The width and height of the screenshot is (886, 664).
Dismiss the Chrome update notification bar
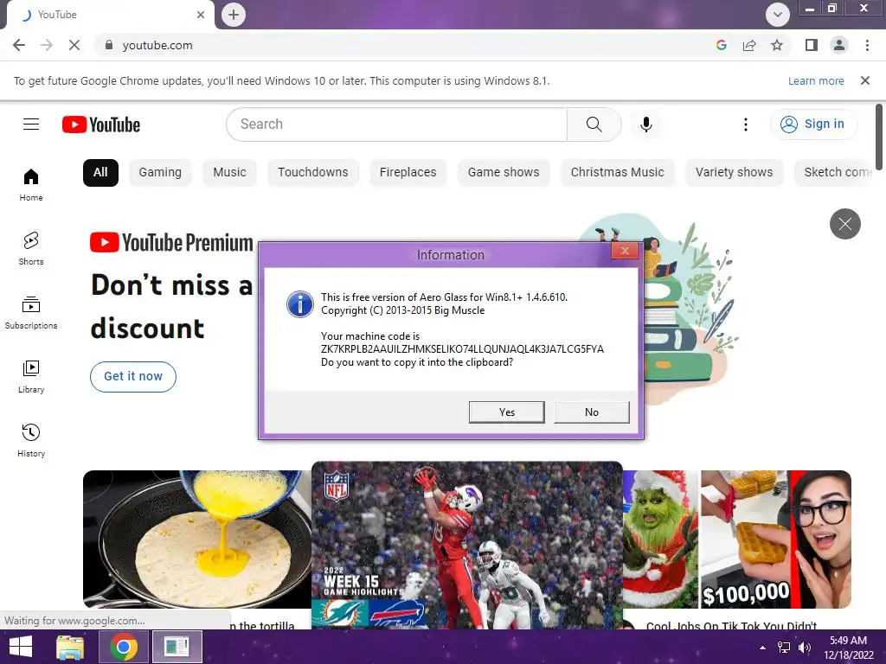865,80
